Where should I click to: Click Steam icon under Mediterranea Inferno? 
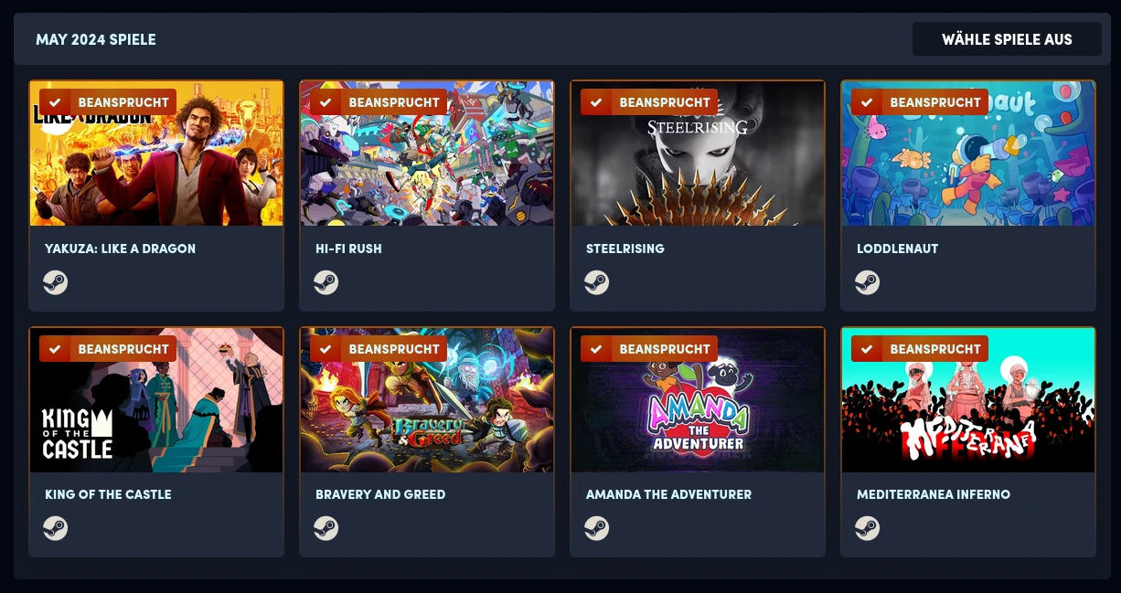(x=868, y=528)
